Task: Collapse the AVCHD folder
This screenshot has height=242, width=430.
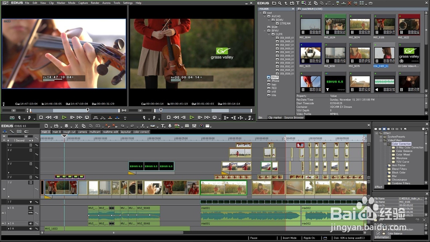Action: (265, 16)
